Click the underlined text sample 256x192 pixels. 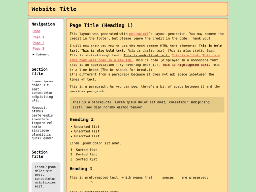pyautogui.click(x=146, y=55)
